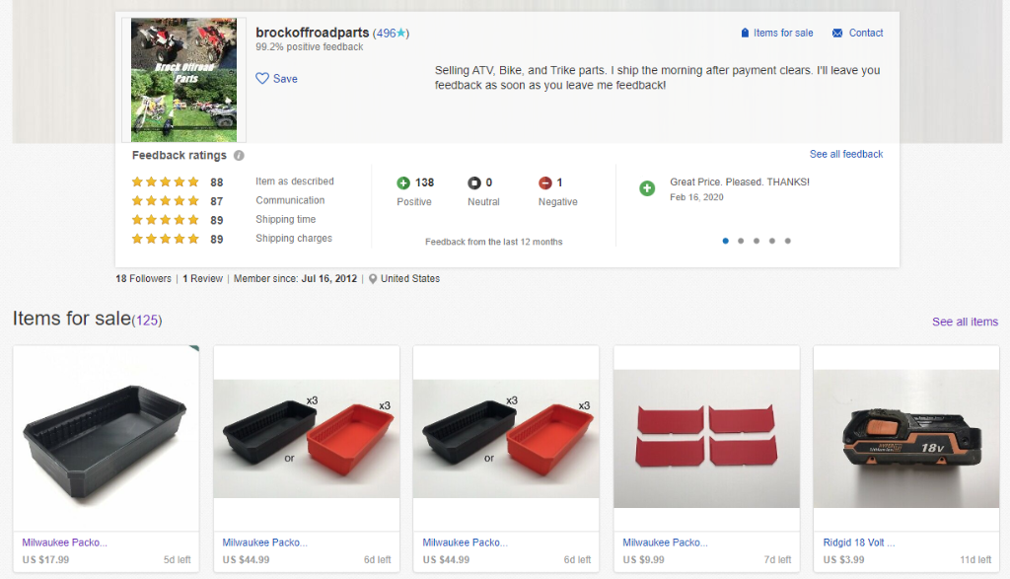The height and width of the screenshot is (579, 1010).
Task: Click the US $3.99 price
Action: pyautogui.click(x=844, y=559)
